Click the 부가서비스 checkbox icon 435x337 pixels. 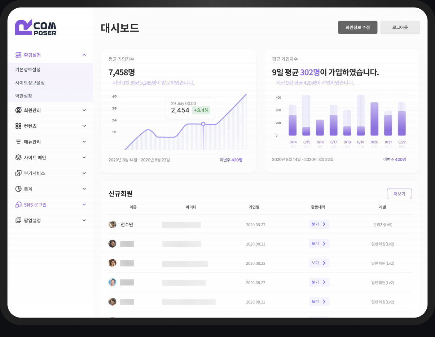[x=18, y=173]
